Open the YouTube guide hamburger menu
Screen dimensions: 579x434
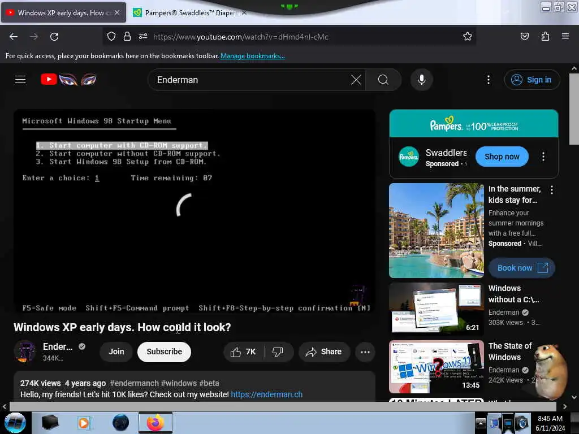[20, 80]
